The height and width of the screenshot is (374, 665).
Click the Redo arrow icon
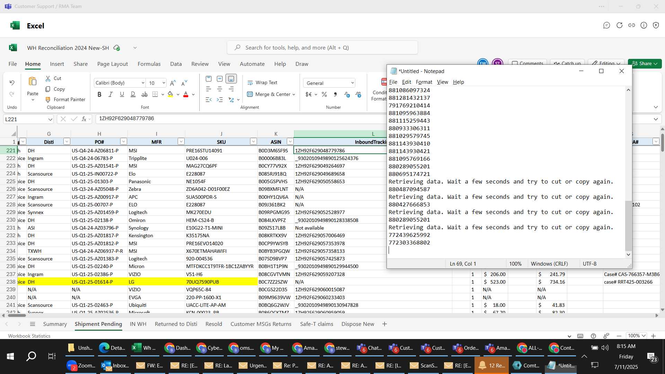pos(12,94)
